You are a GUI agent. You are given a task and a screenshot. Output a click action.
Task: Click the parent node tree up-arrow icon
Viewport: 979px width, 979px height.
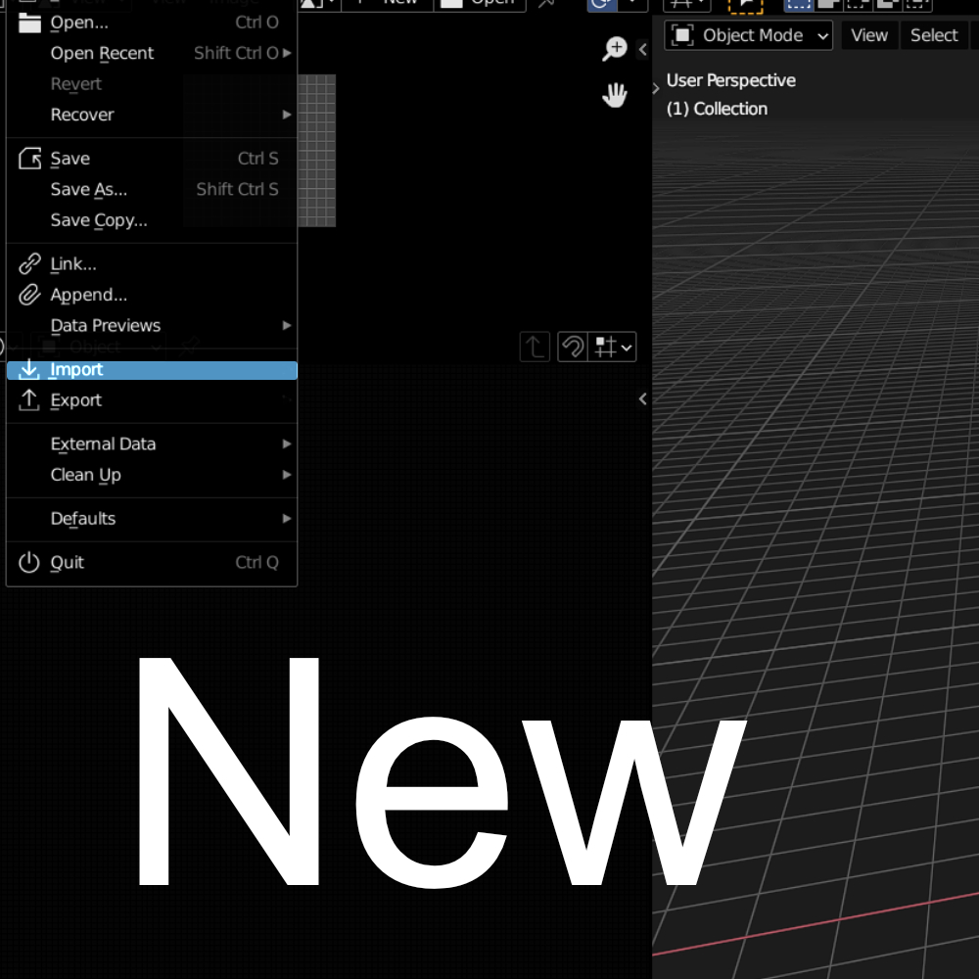(x=535, y=347)
